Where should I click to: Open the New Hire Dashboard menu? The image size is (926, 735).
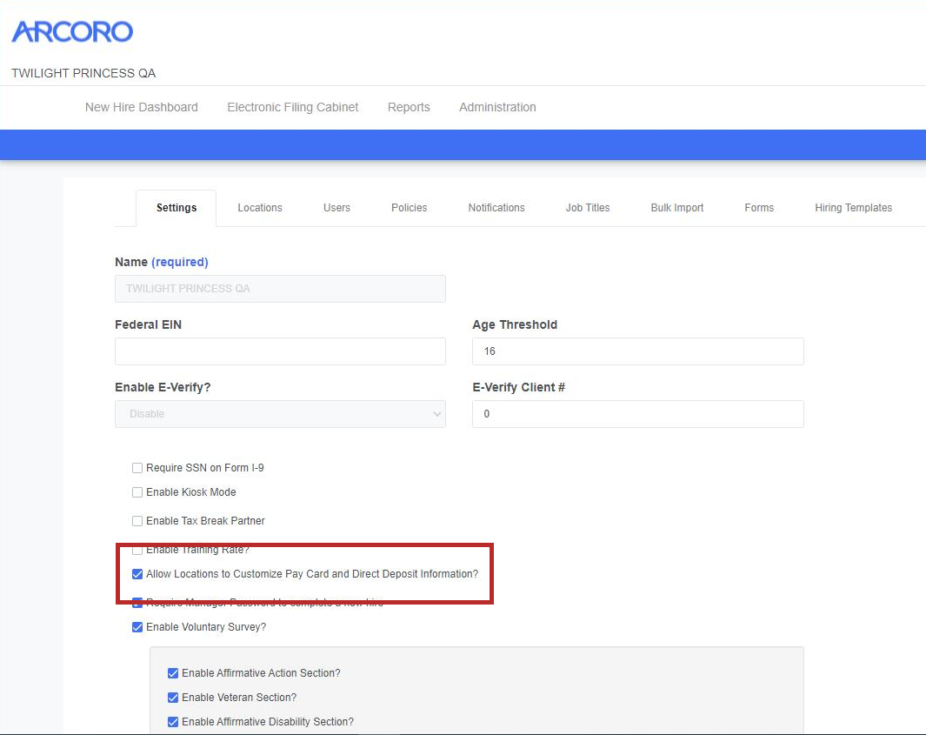(x=142, y=107)
